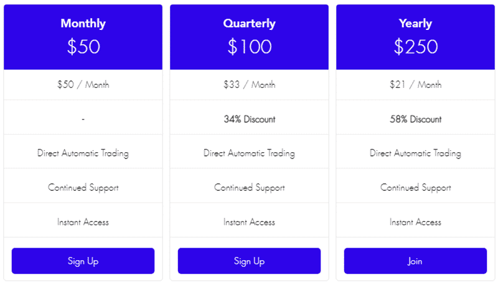Select the Quarterly plan header
This screenshot has width=498, height=285.
(250, 37)
